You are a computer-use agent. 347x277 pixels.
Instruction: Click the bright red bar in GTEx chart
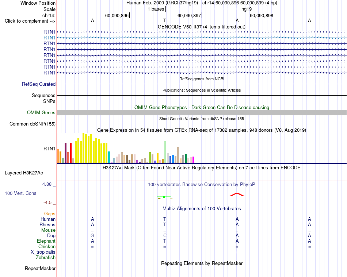click(x=70, y=153)
